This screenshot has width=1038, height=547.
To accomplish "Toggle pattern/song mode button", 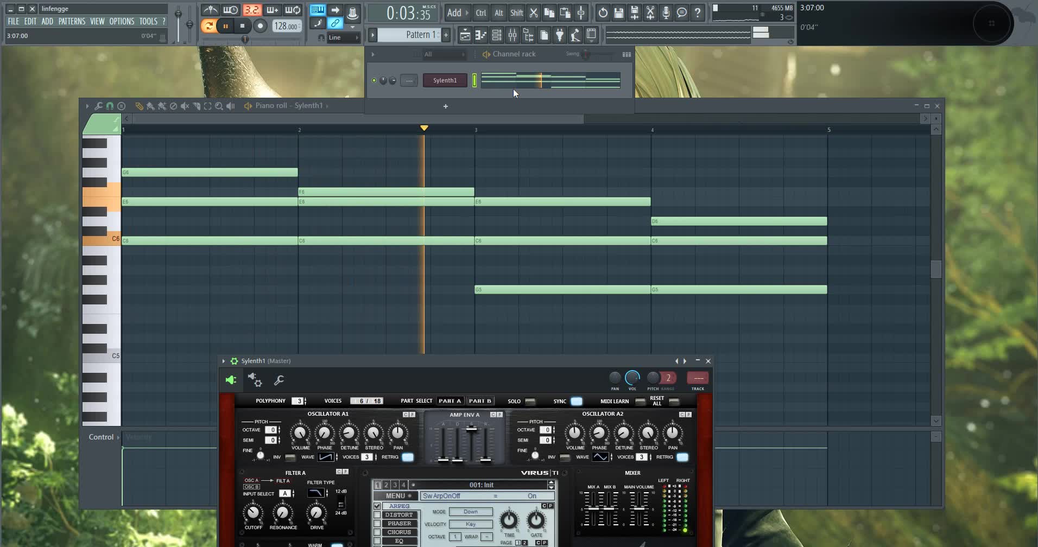I will (x=208, y=26).
